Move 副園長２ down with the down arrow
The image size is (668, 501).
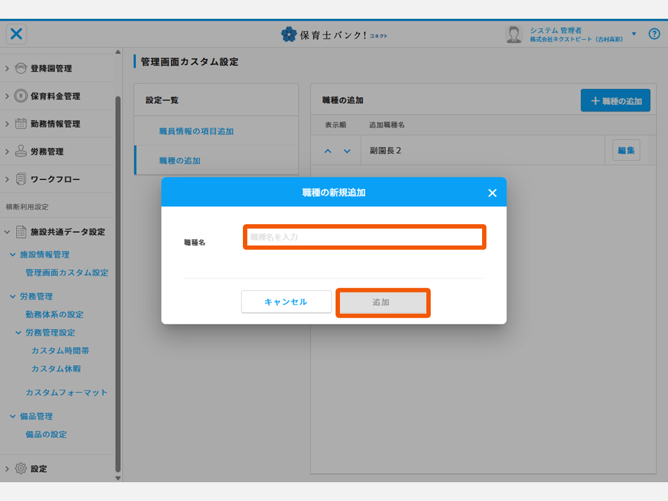(x=347, y=151)
